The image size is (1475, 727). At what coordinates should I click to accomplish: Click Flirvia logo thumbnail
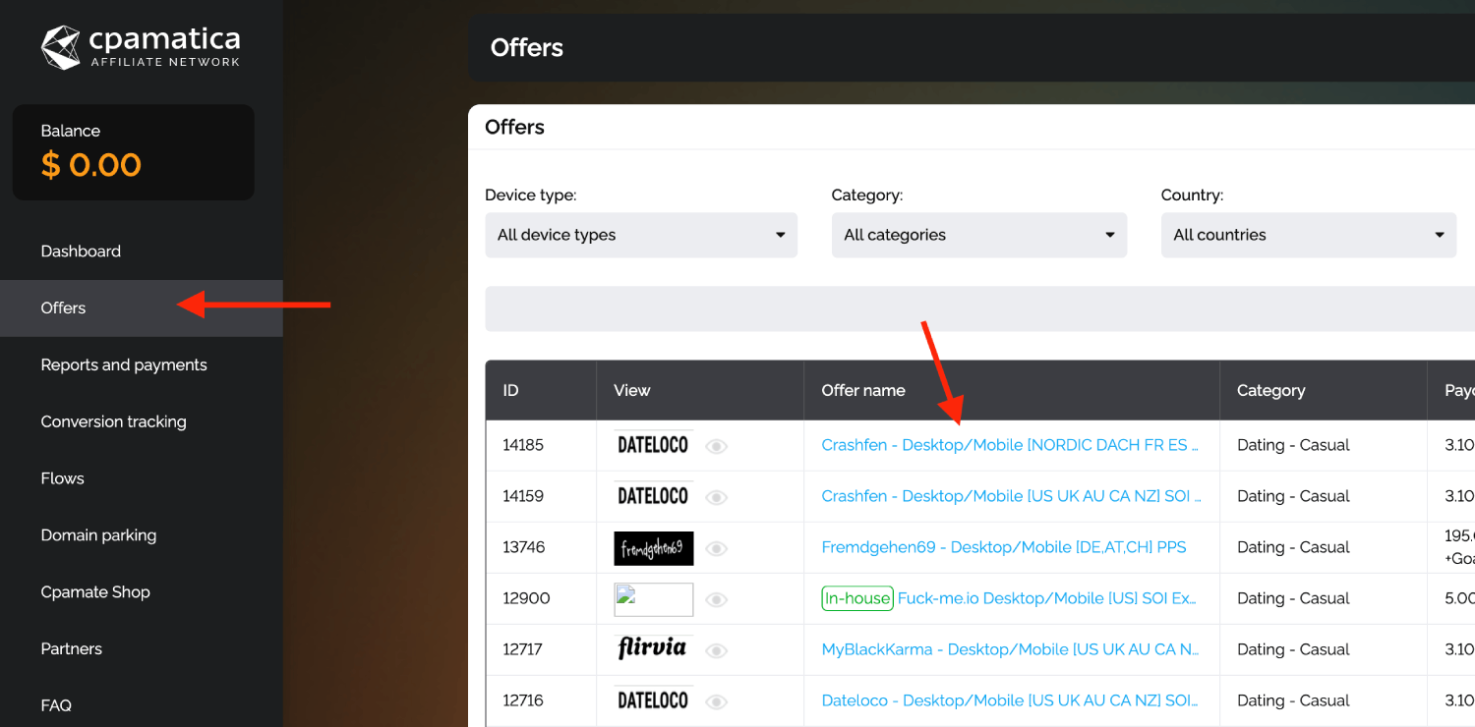[x=653, y=649]
